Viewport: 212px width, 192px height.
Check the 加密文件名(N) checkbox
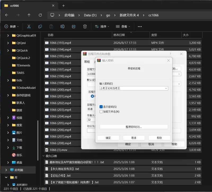tap(101, 112)
